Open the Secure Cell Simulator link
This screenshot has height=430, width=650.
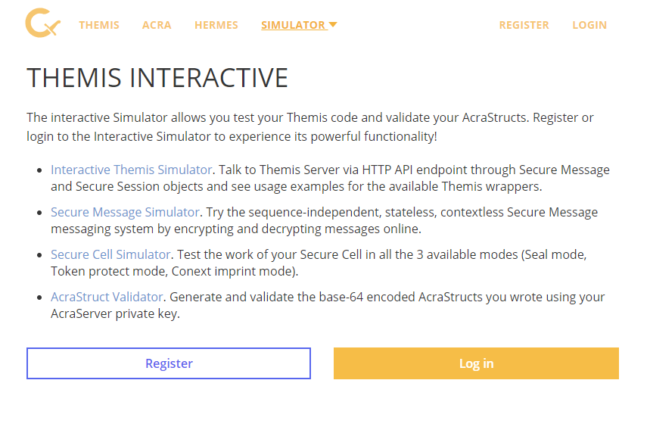point(110,254)
